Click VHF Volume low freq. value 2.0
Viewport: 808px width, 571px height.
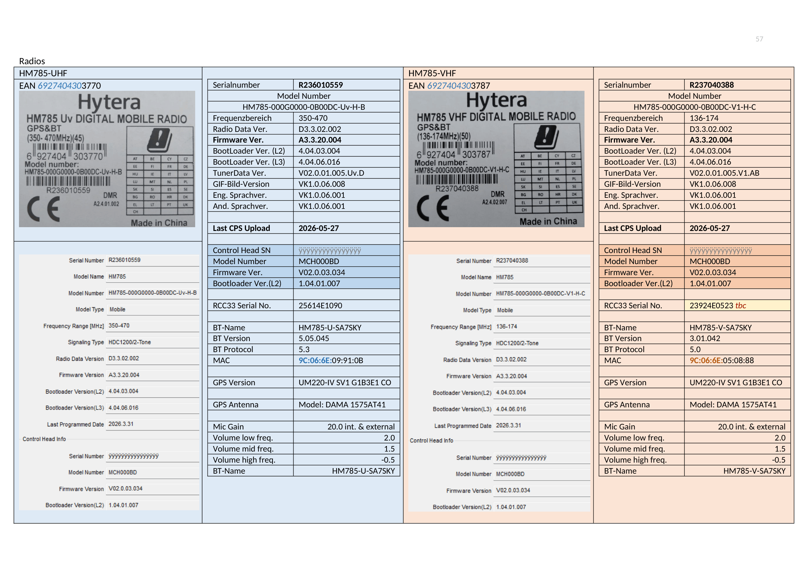(780, 438)
